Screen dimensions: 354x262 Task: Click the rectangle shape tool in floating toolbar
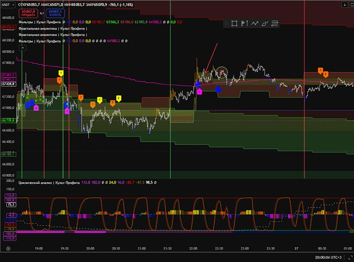pyautogui.click(x=234, y=23)
